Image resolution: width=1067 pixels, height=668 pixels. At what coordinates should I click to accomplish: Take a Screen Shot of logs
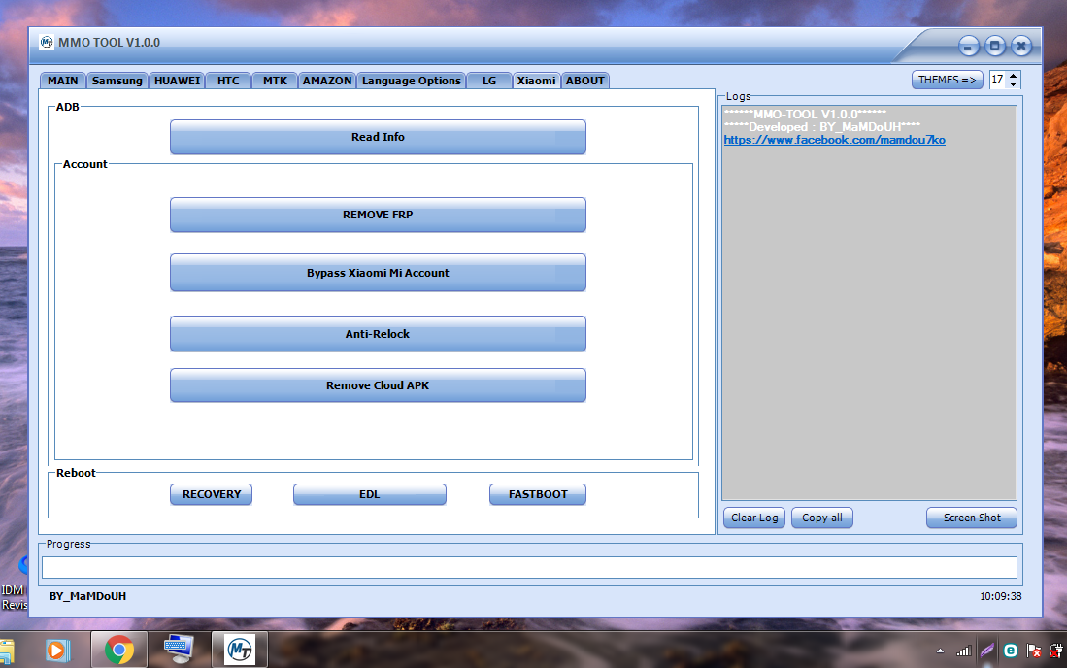[972, 518]
